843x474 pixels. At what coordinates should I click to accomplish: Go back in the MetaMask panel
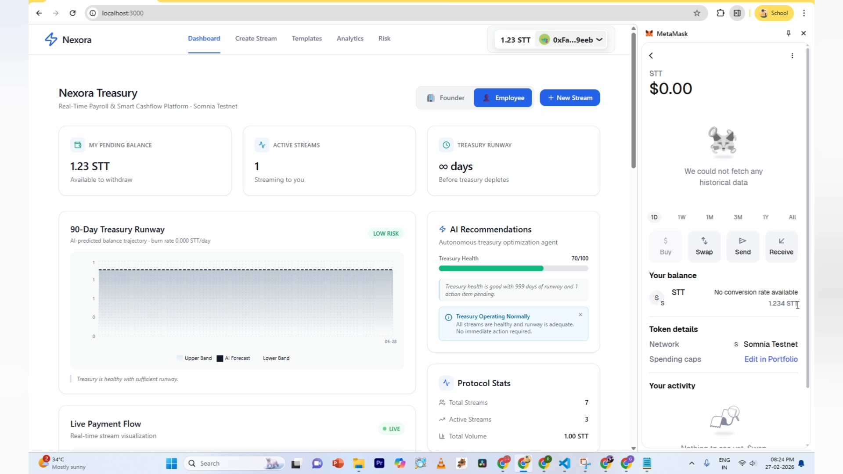pyautogui.click(x=651, y=56)
